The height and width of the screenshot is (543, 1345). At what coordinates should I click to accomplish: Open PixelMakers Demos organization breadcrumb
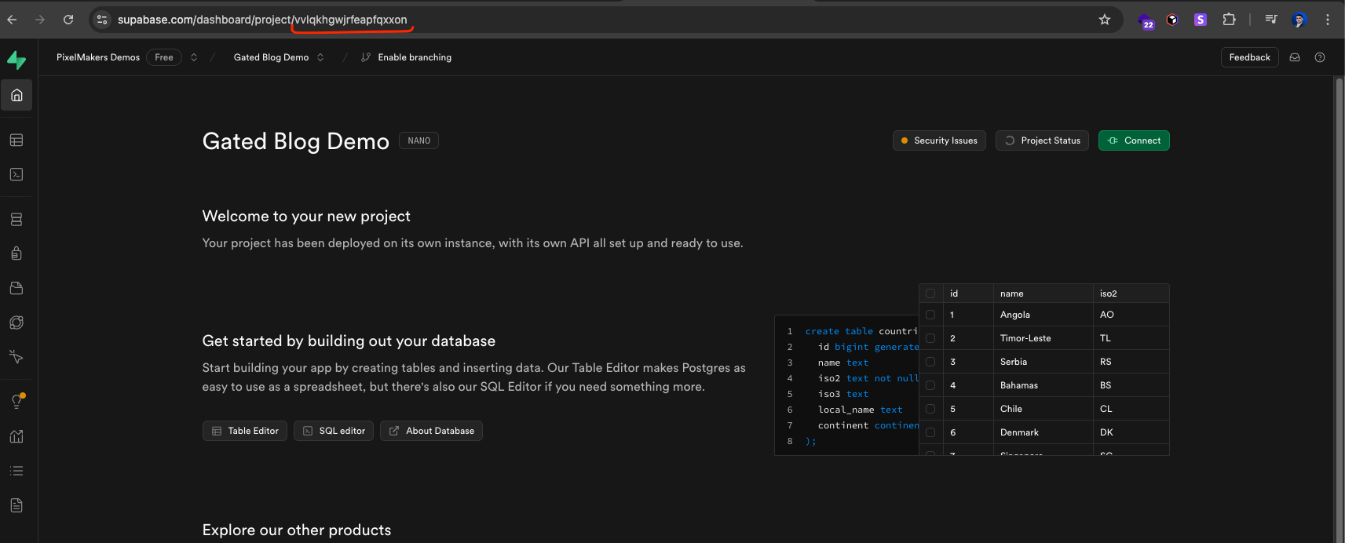98,57
